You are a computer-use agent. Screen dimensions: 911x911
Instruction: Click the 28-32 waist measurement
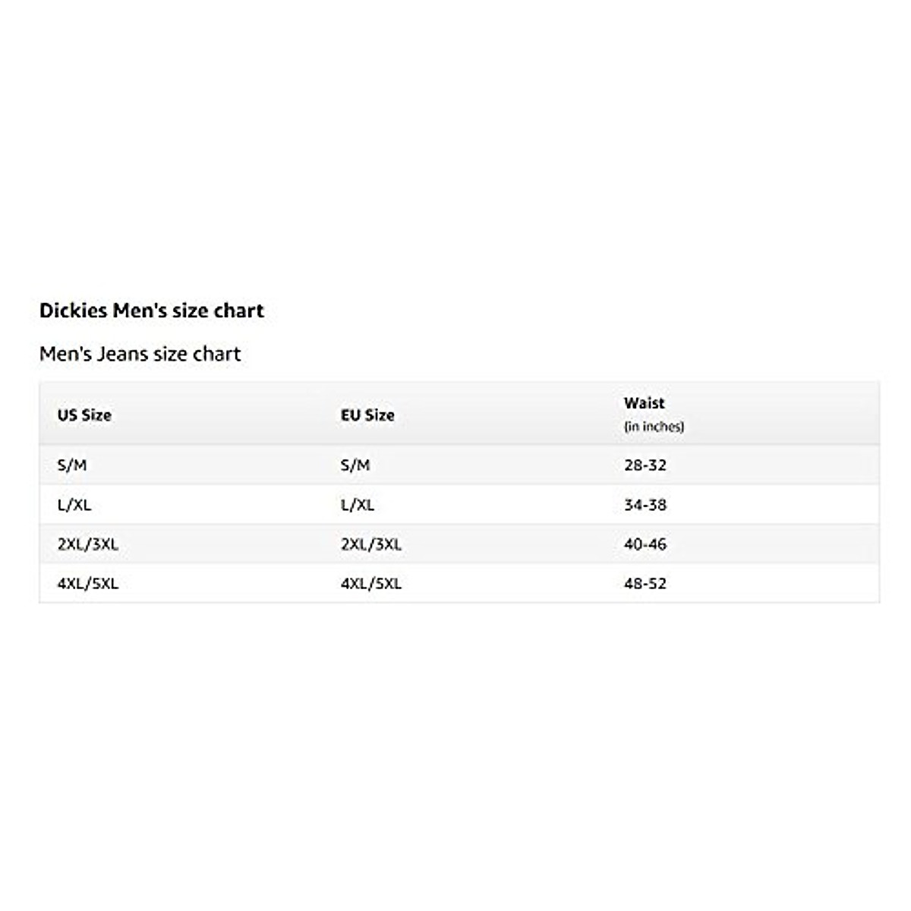[x=645, y=465]
